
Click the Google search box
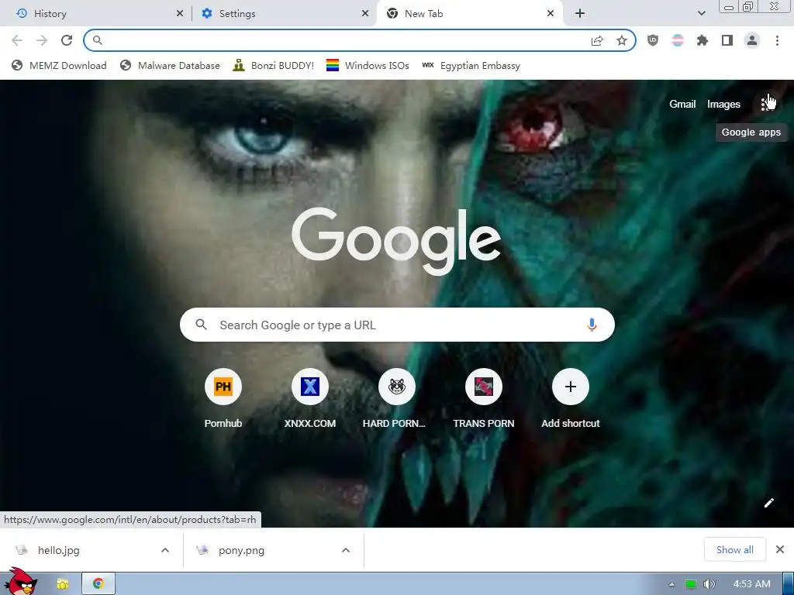click(x=397, y=325)
